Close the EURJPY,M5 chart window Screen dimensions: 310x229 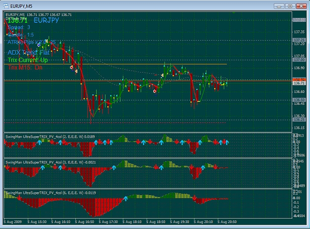coord(301,6)
